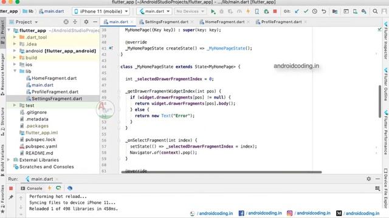The width and height of the screenshot is (389, 218).
Task: Open the No Devices dropdown
Action: tap(190, 12)
